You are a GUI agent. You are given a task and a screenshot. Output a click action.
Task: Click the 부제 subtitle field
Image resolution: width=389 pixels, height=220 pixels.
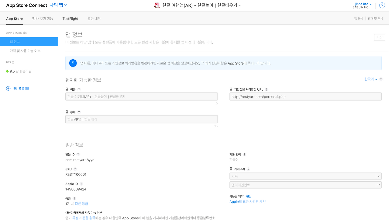tap(142, 119)
